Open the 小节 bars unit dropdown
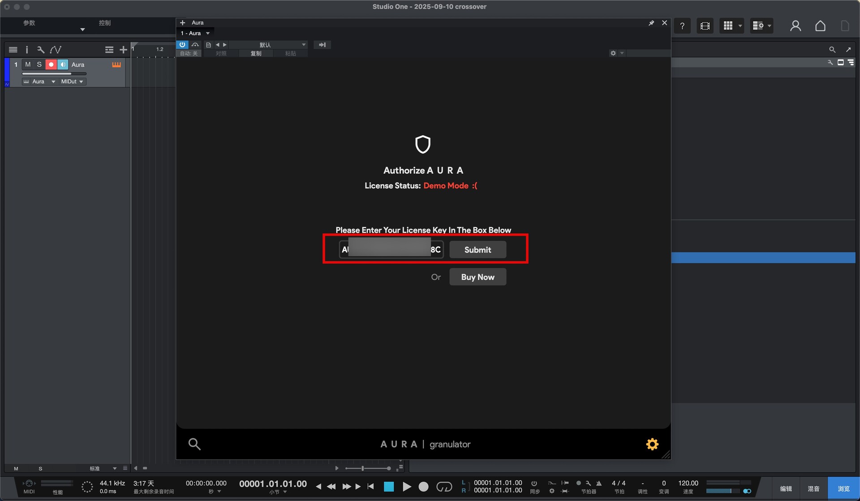Viewport: 860px width, 501px height. pyautogui.click(x=278, y=492)
